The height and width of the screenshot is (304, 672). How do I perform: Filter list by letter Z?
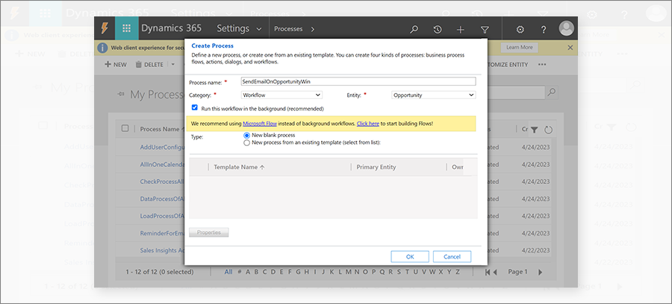tap(458, 272)
